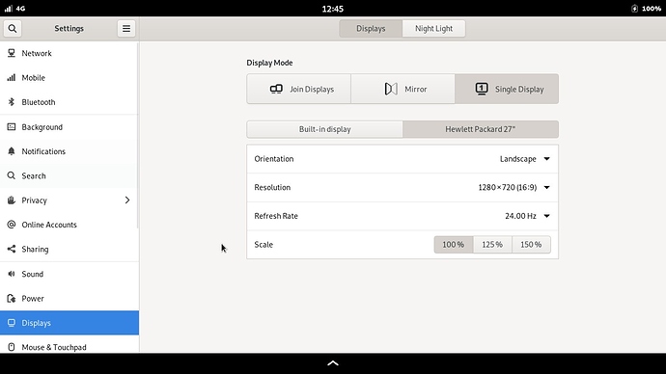This screenshot has height=374, width=666.
Task: Choose the Built-in display
Action: coord(324,129)
